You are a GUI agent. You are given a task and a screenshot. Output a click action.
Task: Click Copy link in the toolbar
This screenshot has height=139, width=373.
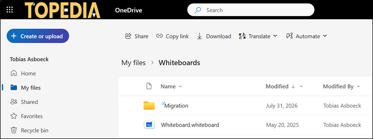click(177, 36)
